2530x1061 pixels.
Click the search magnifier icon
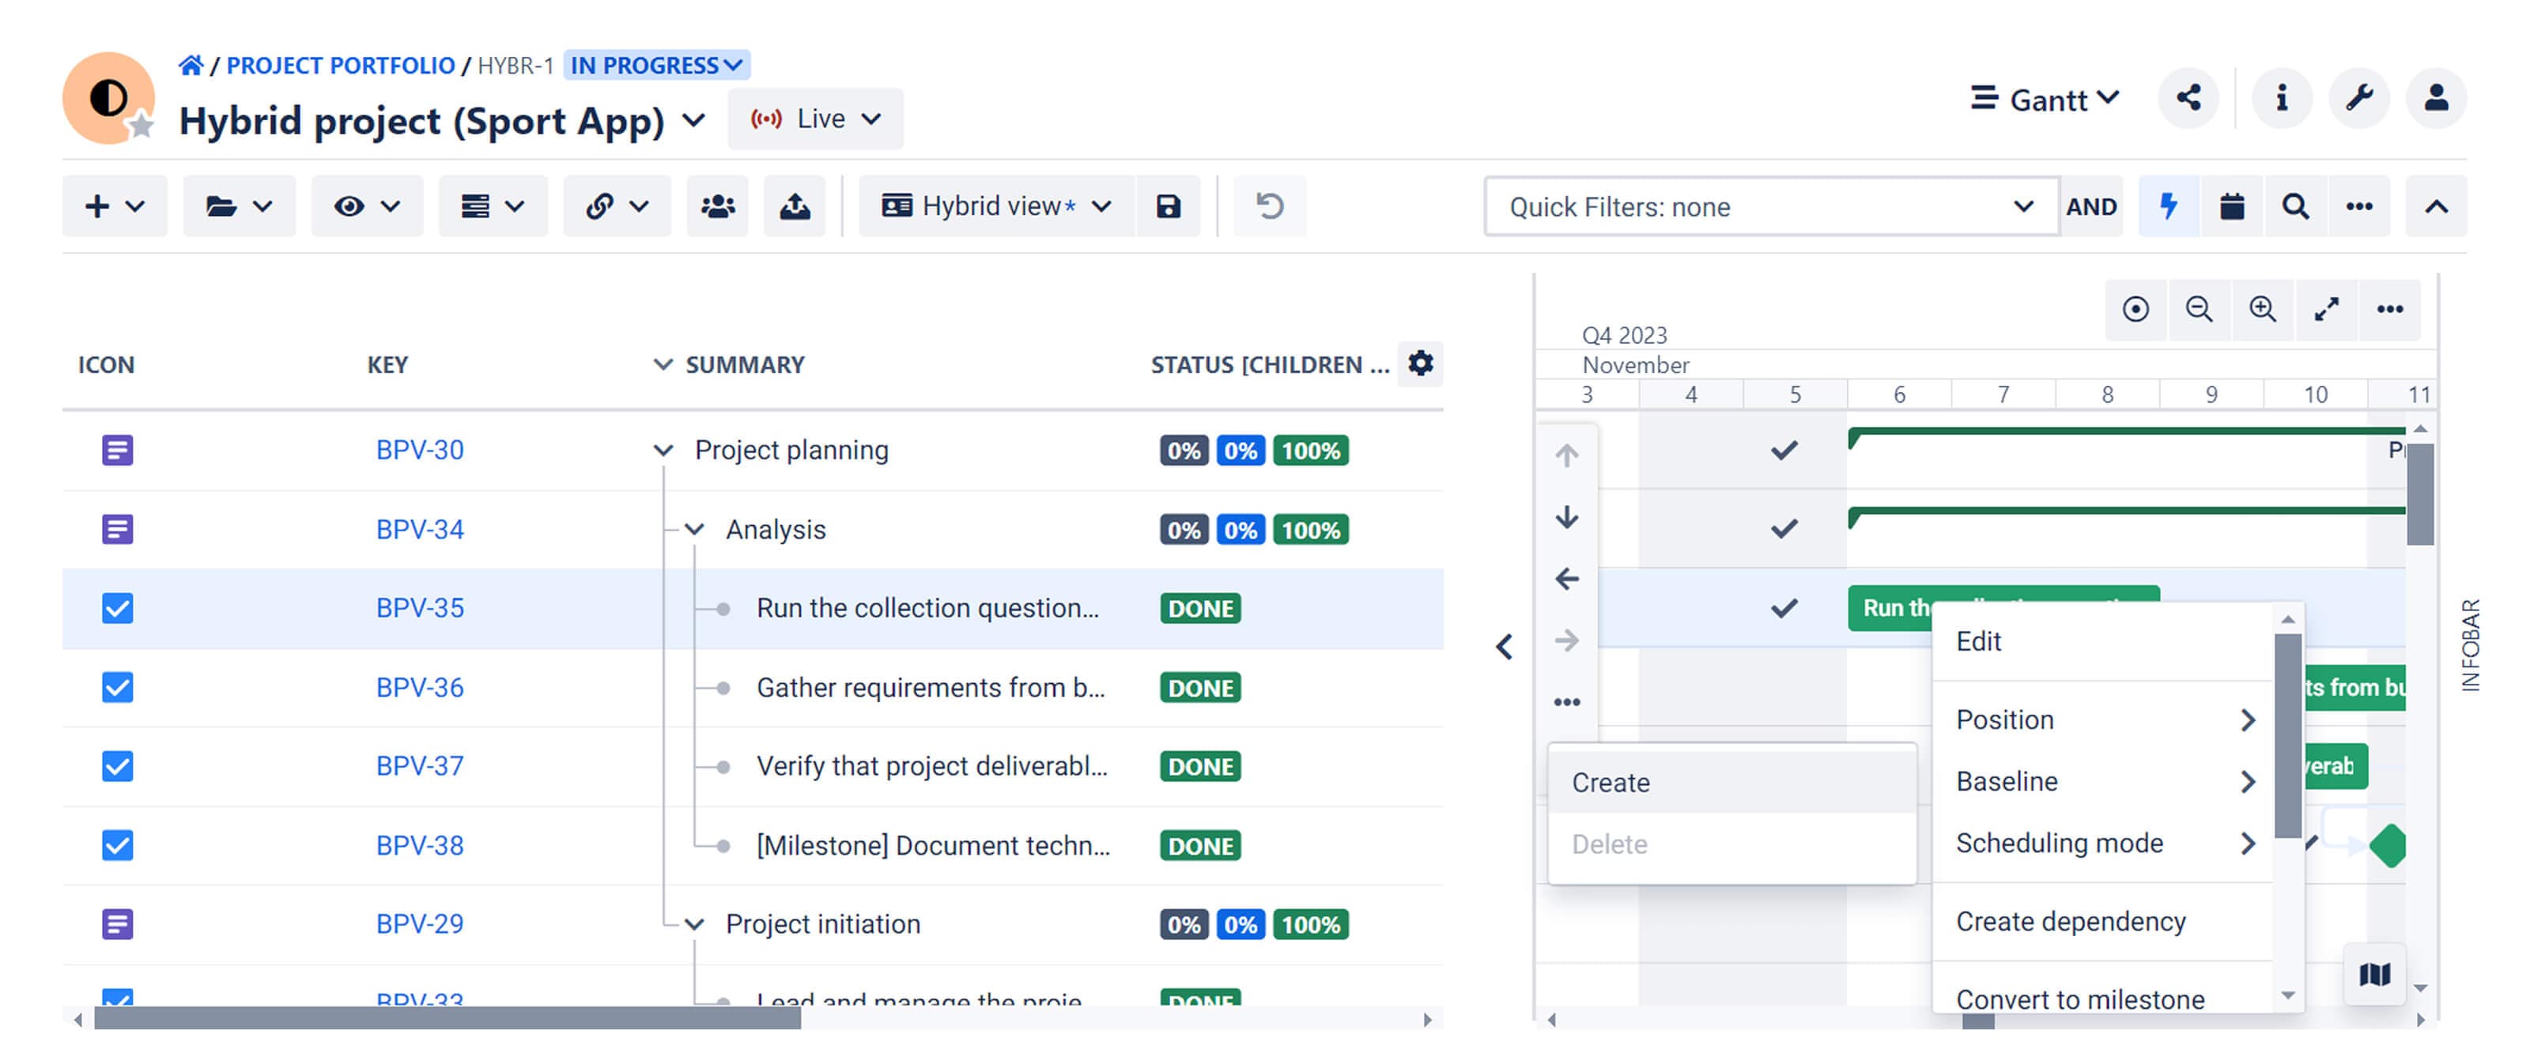(x=2294, y=206)
